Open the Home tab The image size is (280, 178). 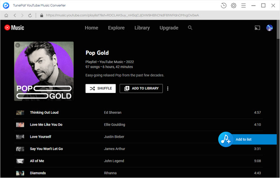[x=92, y=28]
